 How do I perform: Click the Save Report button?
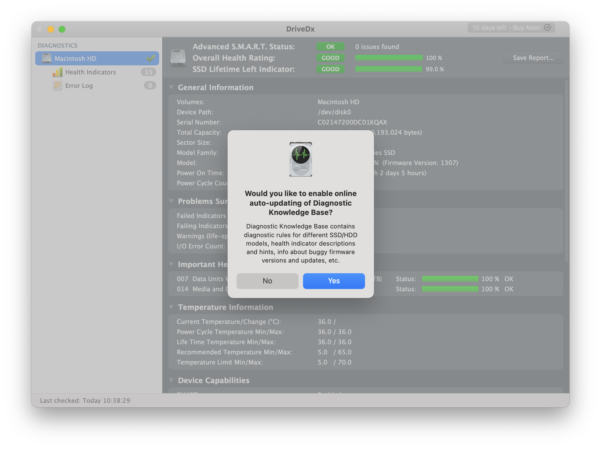pos(533,58)
